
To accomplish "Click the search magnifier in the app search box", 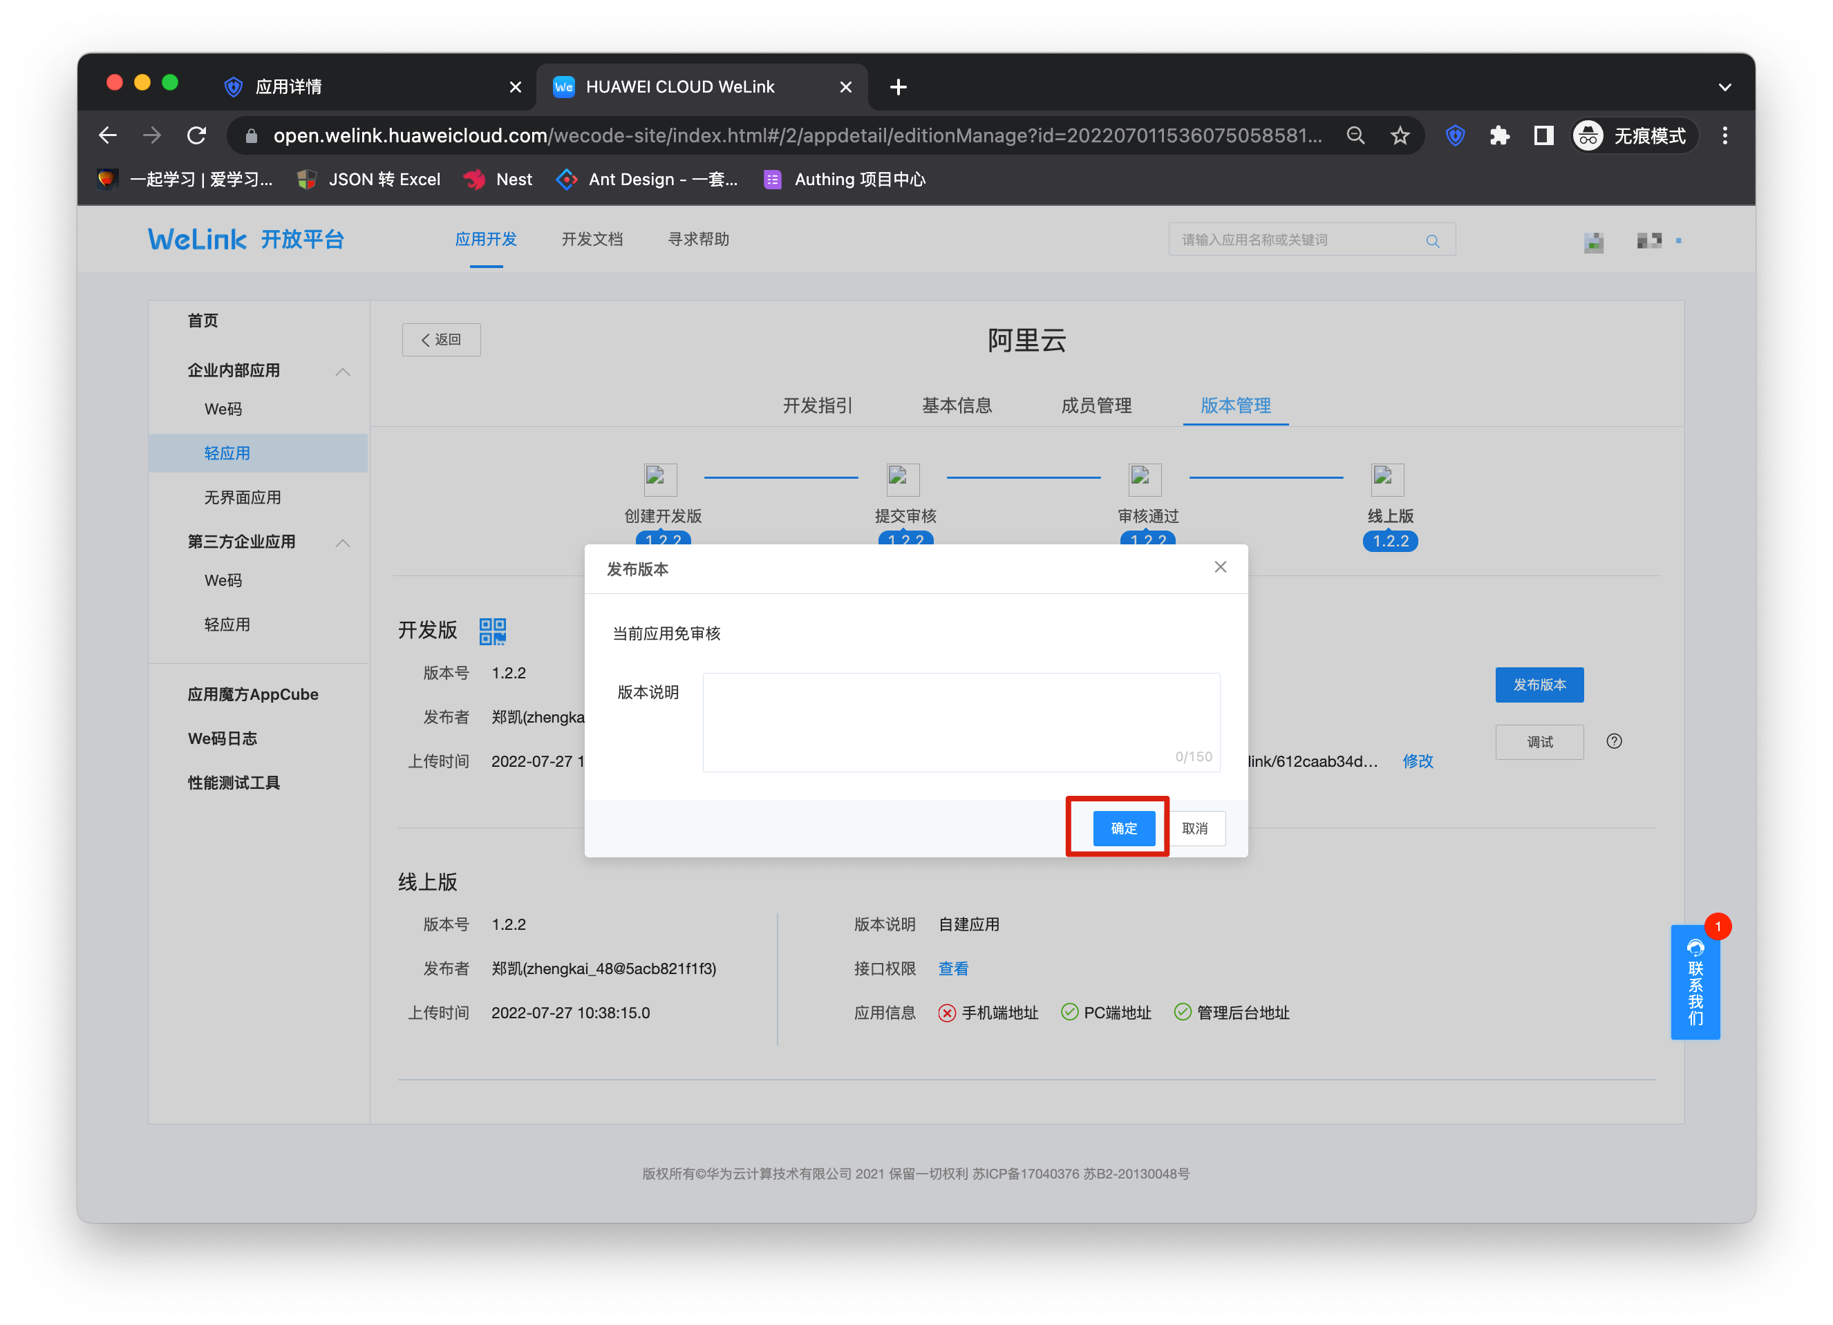I will (x=1432, y=241).
